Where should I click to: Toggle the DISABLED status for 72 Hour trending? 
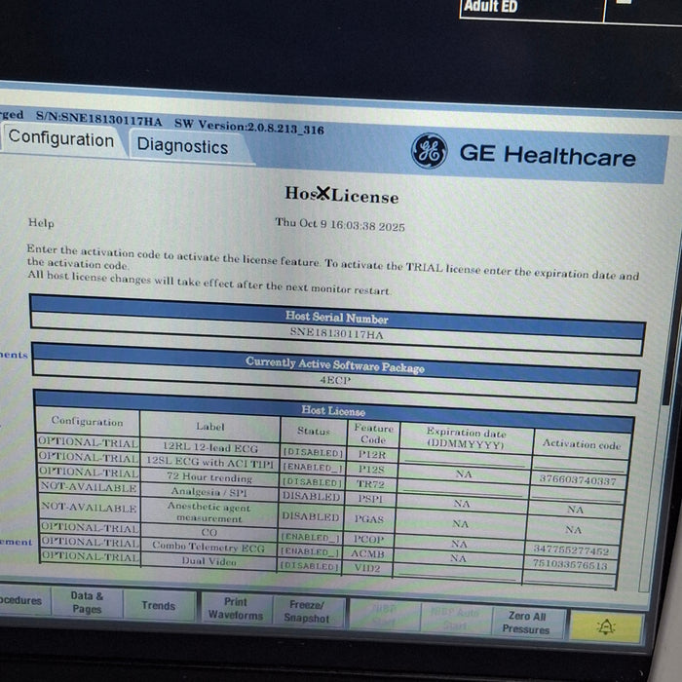[x=312, y=482]
